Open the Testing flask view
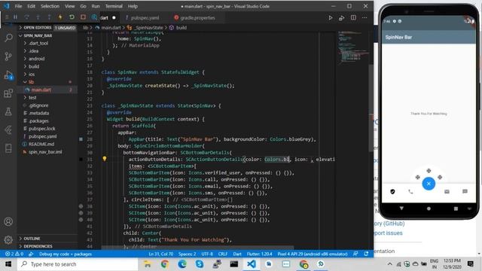The image size is (482, 271). [8, 111]
